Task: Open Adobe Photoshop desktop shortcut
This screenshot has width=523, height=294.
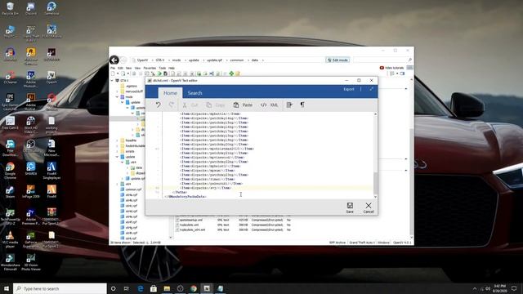Action: pyautogui.click(x=31, y=79)
